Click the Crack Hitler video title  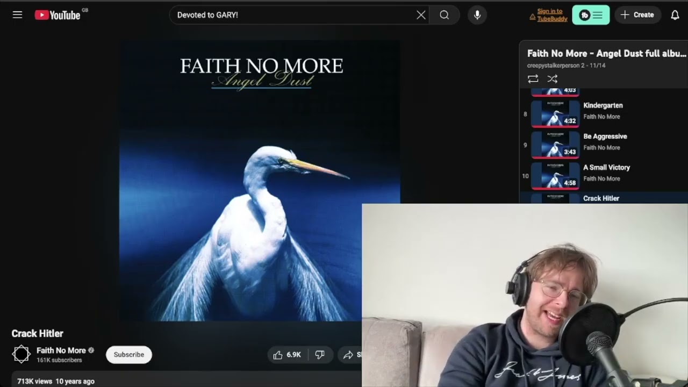coord(38,334)
